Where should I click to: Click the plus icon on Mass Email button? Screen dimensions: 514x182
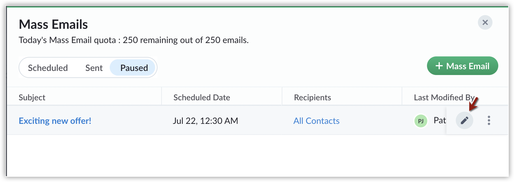click(x=439, y=66)
